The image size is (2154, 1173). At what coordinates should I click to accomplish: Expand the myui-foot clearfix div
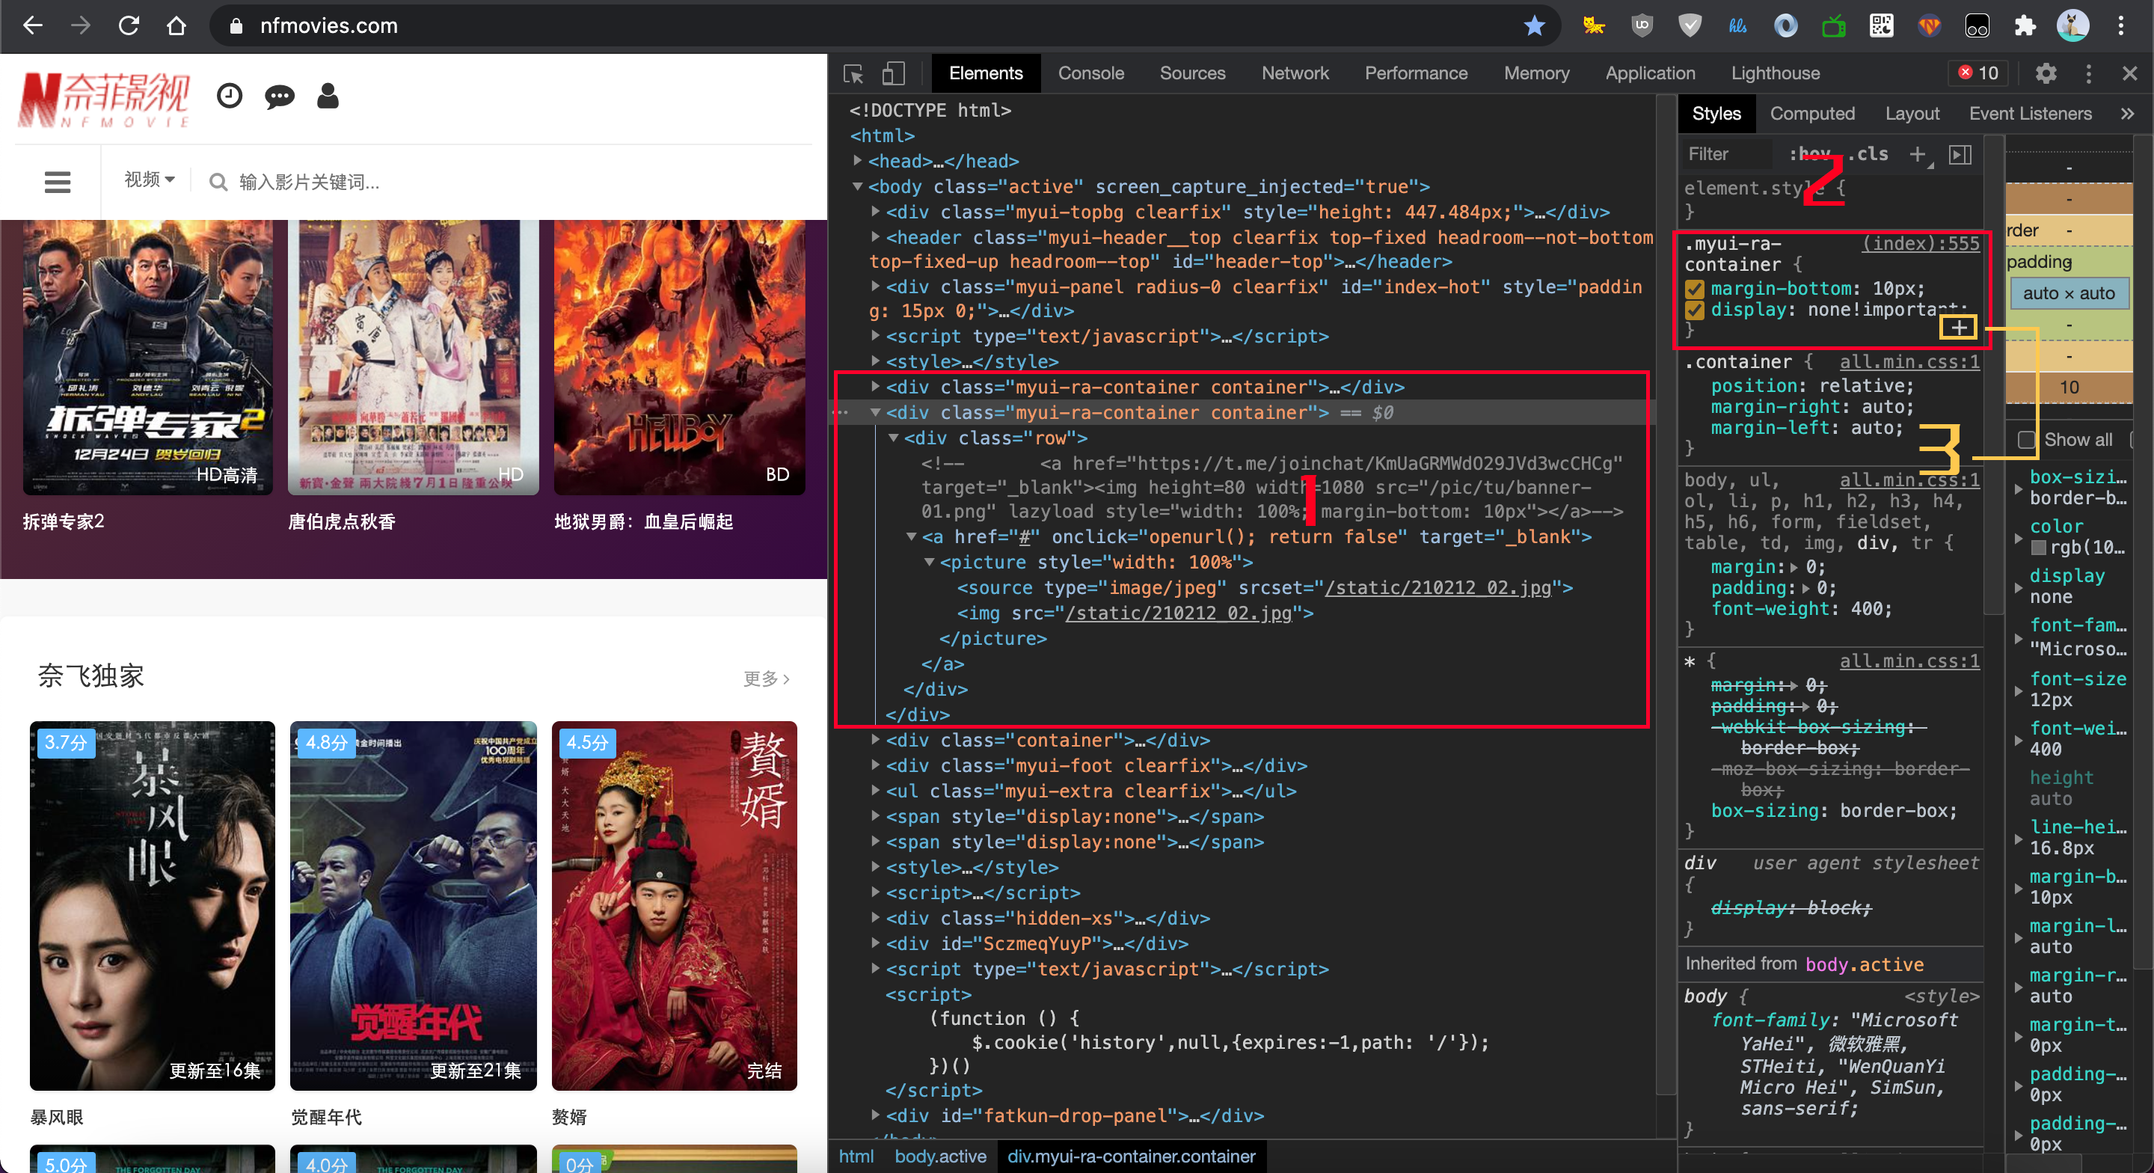(874, 765)
